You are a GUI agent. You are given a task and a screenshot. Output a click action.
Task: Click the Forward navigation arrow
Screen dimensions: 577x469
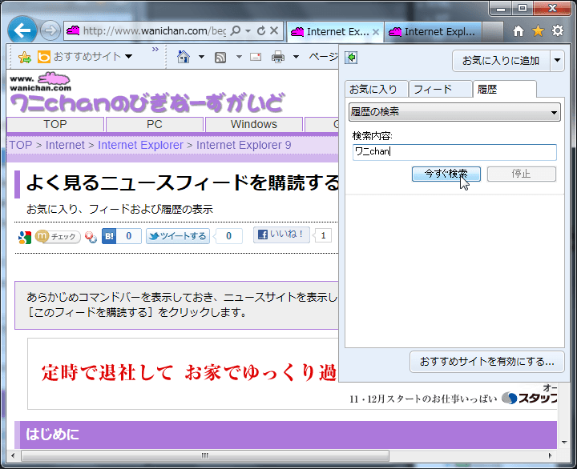(x=50, y=30)
